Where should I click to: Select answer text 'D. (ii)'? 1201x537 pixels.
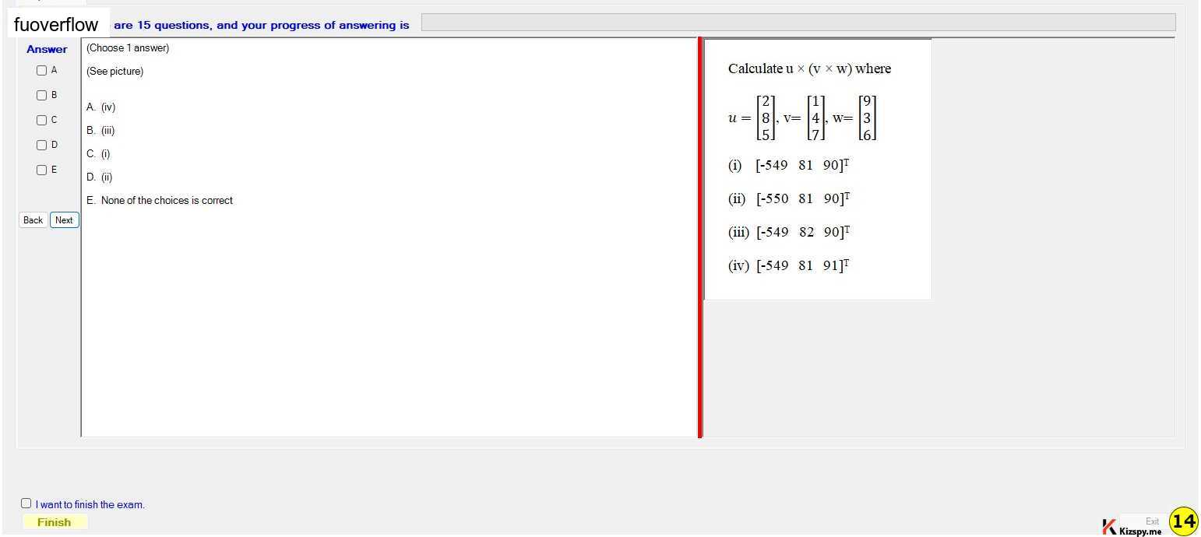[x=100, y=177]
